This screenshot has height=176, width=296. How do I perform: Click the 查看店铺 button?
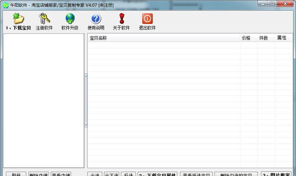click(x=61, y=174)
